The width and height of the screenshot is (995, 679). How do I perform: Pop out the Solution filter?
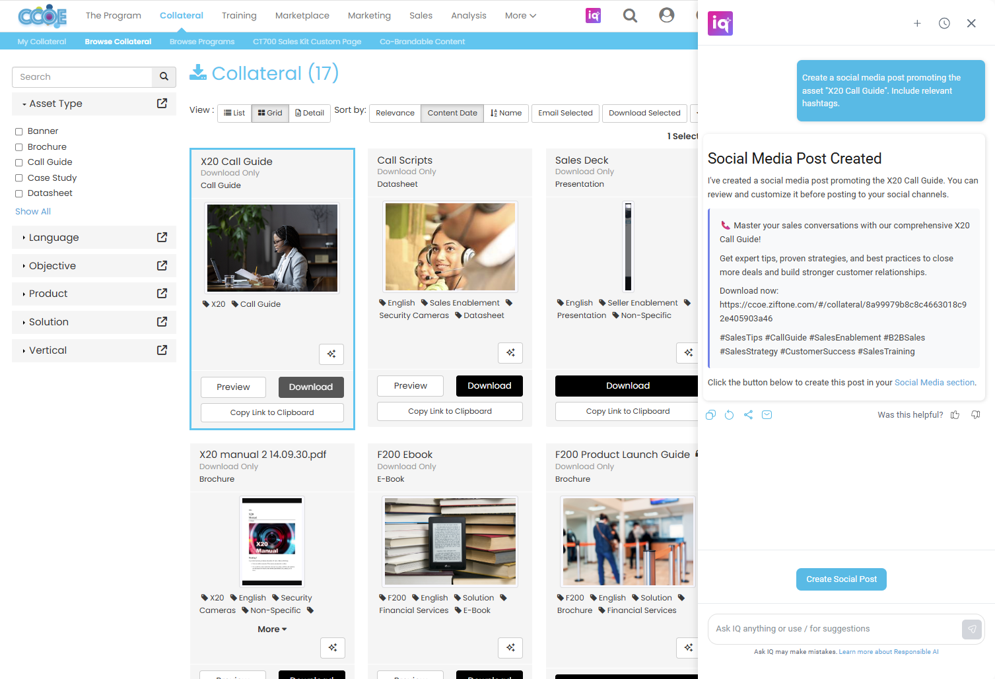click(x=162, y=321)
